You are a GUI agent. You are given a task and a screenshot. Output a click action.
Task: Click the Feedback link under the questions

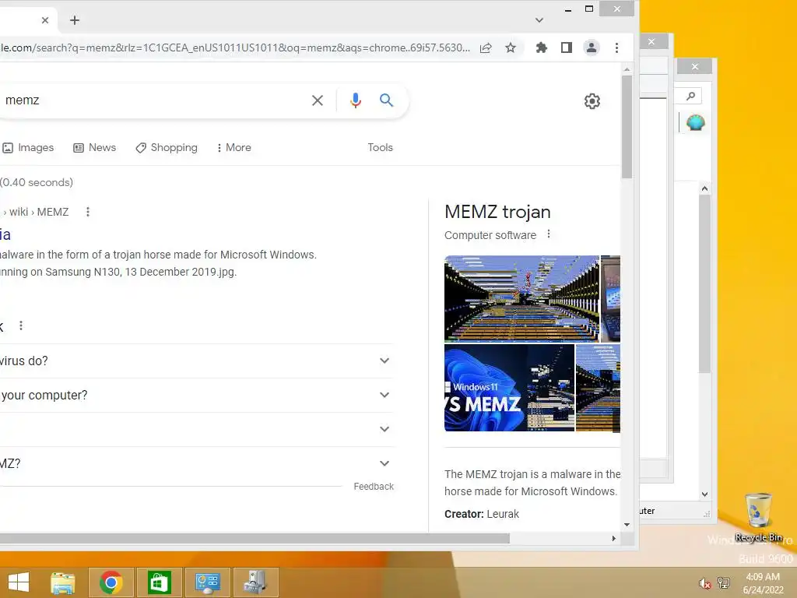(374, 487)
